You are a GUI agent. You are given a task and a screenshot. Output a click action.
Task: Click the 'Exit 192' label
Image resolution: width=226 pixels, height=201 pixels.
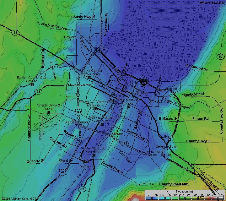100,48
